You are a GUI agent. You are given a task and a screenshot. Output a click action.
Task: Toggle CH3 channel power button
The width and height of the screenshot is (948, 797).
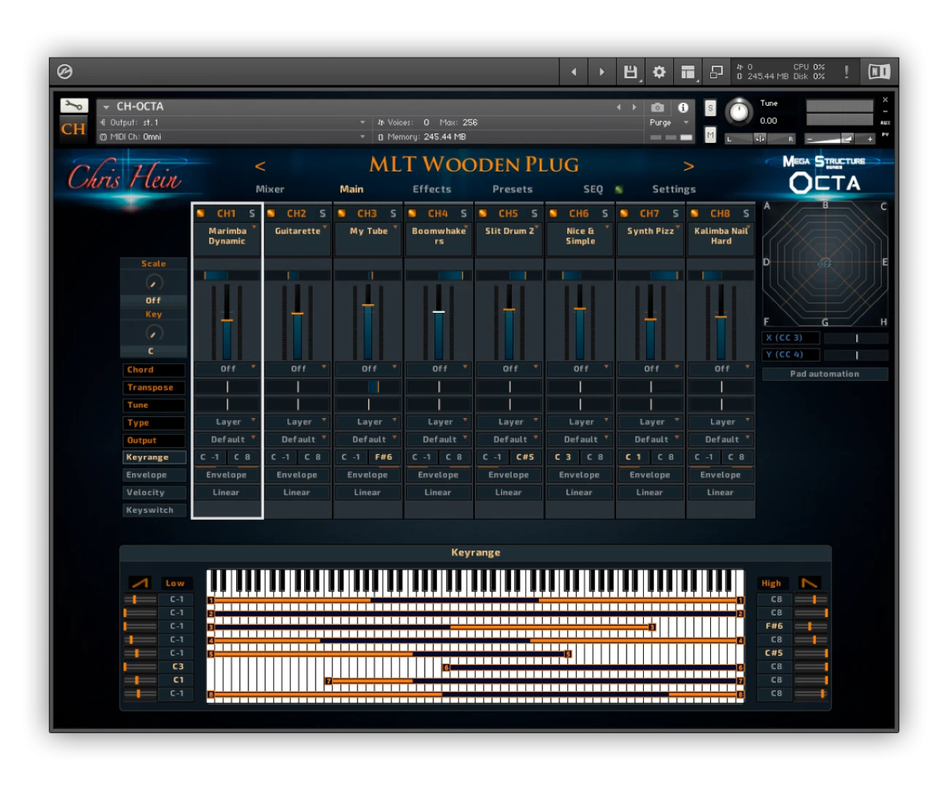[342, 214]
